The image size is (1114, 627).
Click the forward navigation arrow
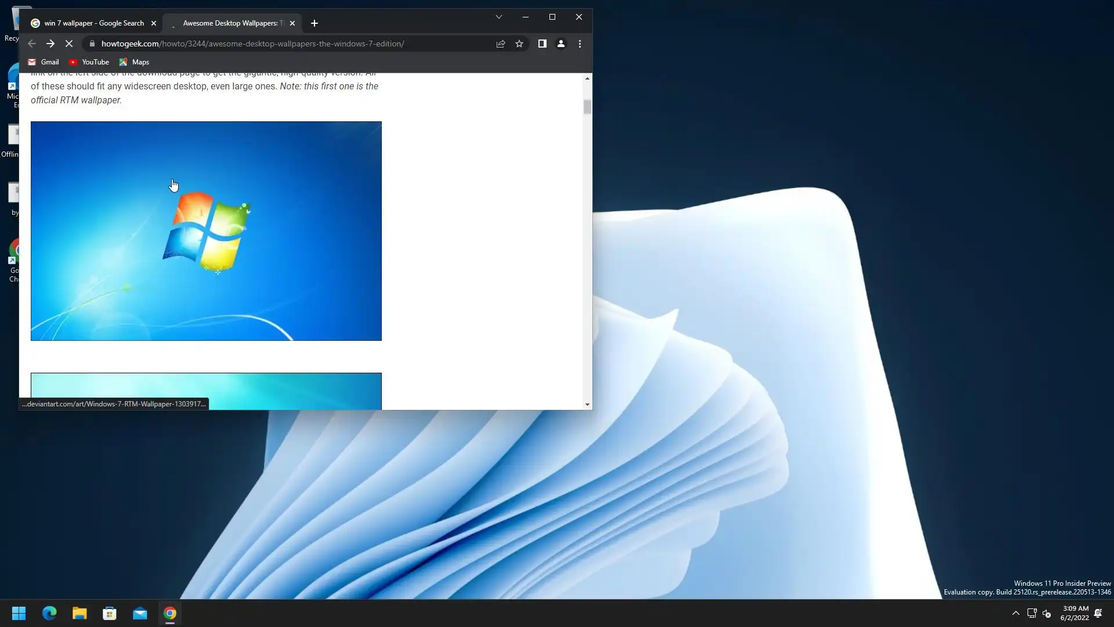pos(50,44)
